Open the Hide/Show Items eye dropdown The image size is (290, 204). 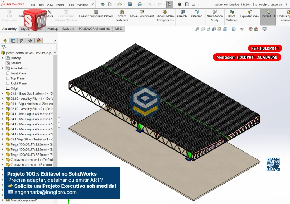pyautogui.click(x=242, y=29)
